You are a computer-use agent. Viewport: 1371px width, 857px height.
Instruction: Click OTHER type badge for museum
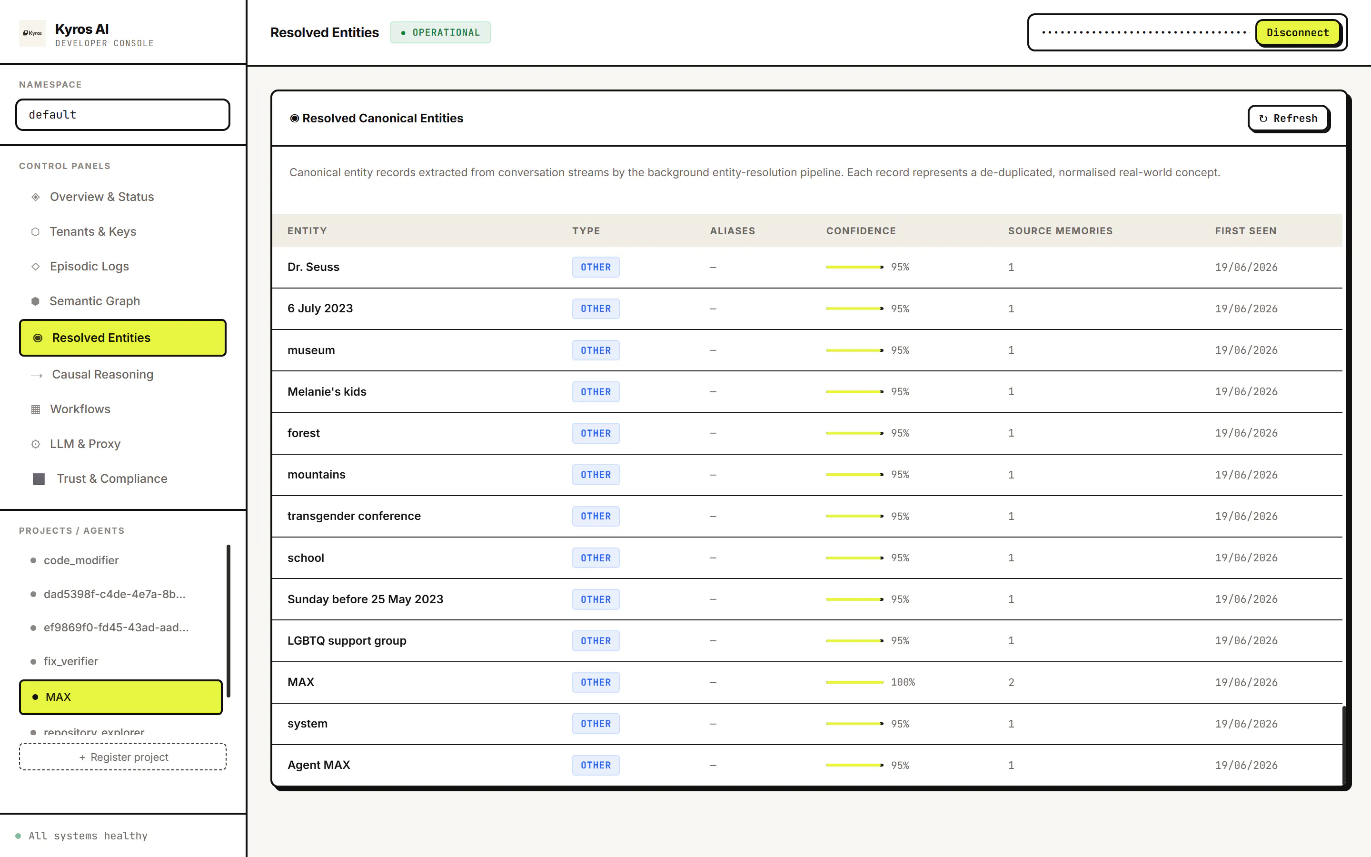pos(596,350)
